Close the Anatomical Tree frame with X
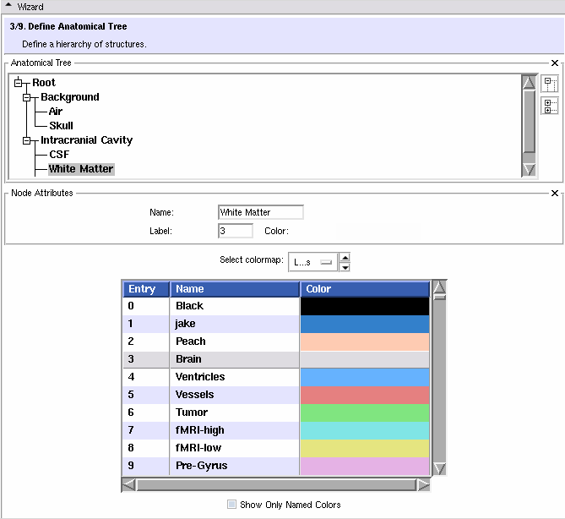This screenshot has width=565, height=519. coord(555,63)
